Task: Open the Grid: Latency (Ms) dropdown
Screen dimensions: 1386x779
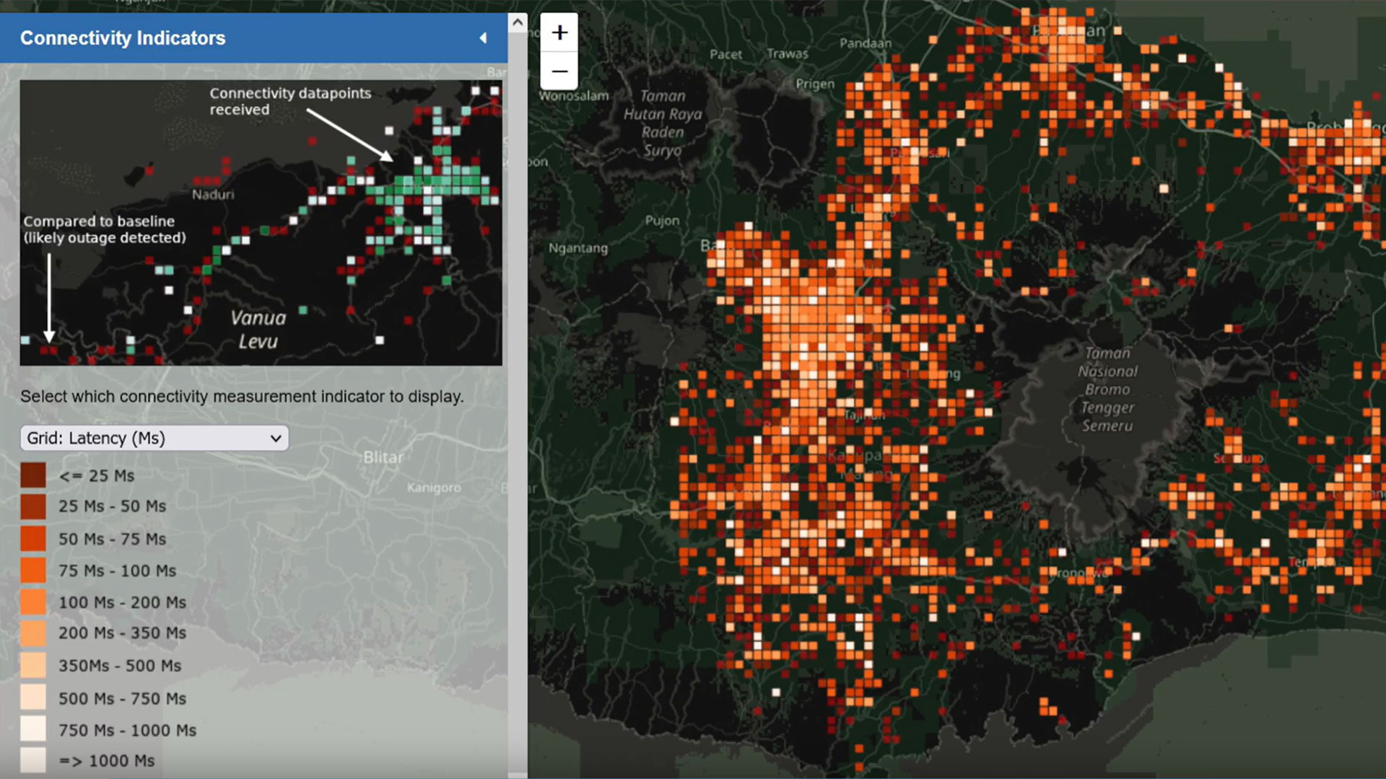Action: [x=154, y=438]
